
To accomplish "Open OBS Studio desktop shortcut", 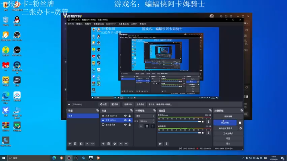I will pyautogui.click(x=17, y=36).
